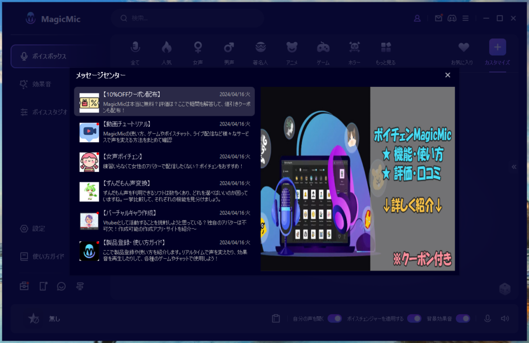Click the toolbox icon in lower sidebar
The image size is (529, 343).
coord(24,286)
